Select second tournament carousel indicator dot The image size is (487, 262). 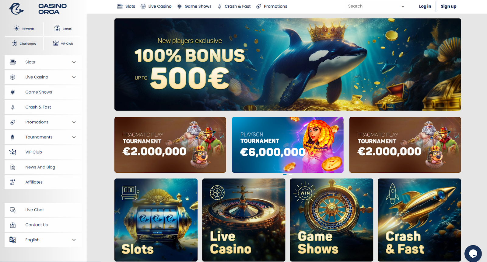click(291, 174)
